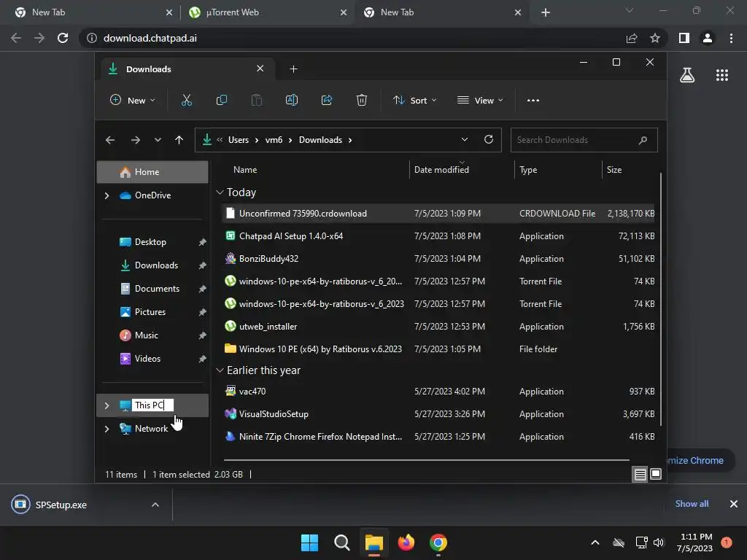The width and height of the screenshot is (747, 560).
Task: Expand the This PC tree node
Action: (107, 405)
